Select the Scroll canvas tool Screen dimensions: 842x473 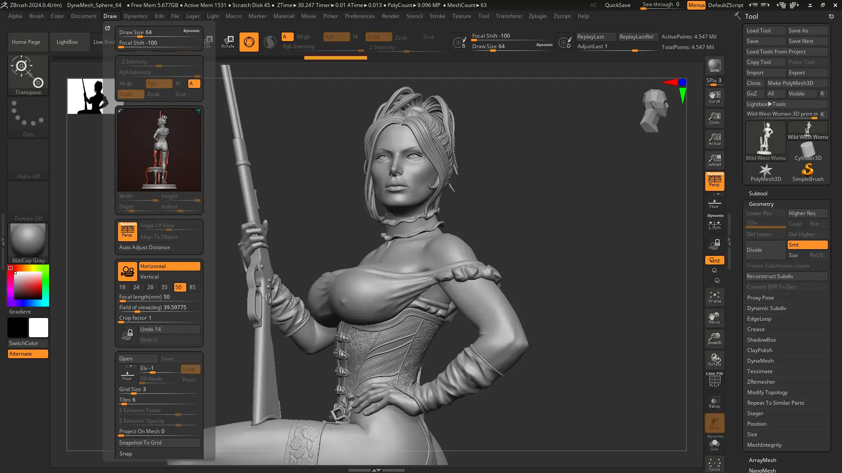coord(714,97)
